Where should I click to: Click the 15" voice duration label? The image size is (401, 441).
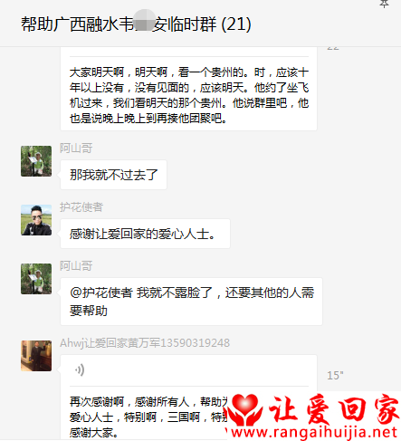(x=335, y=376)
